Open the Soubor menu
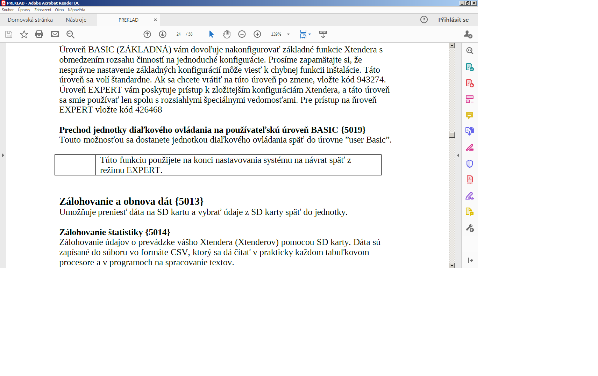This screenshot has width=598, height=376. pos(8,10)
